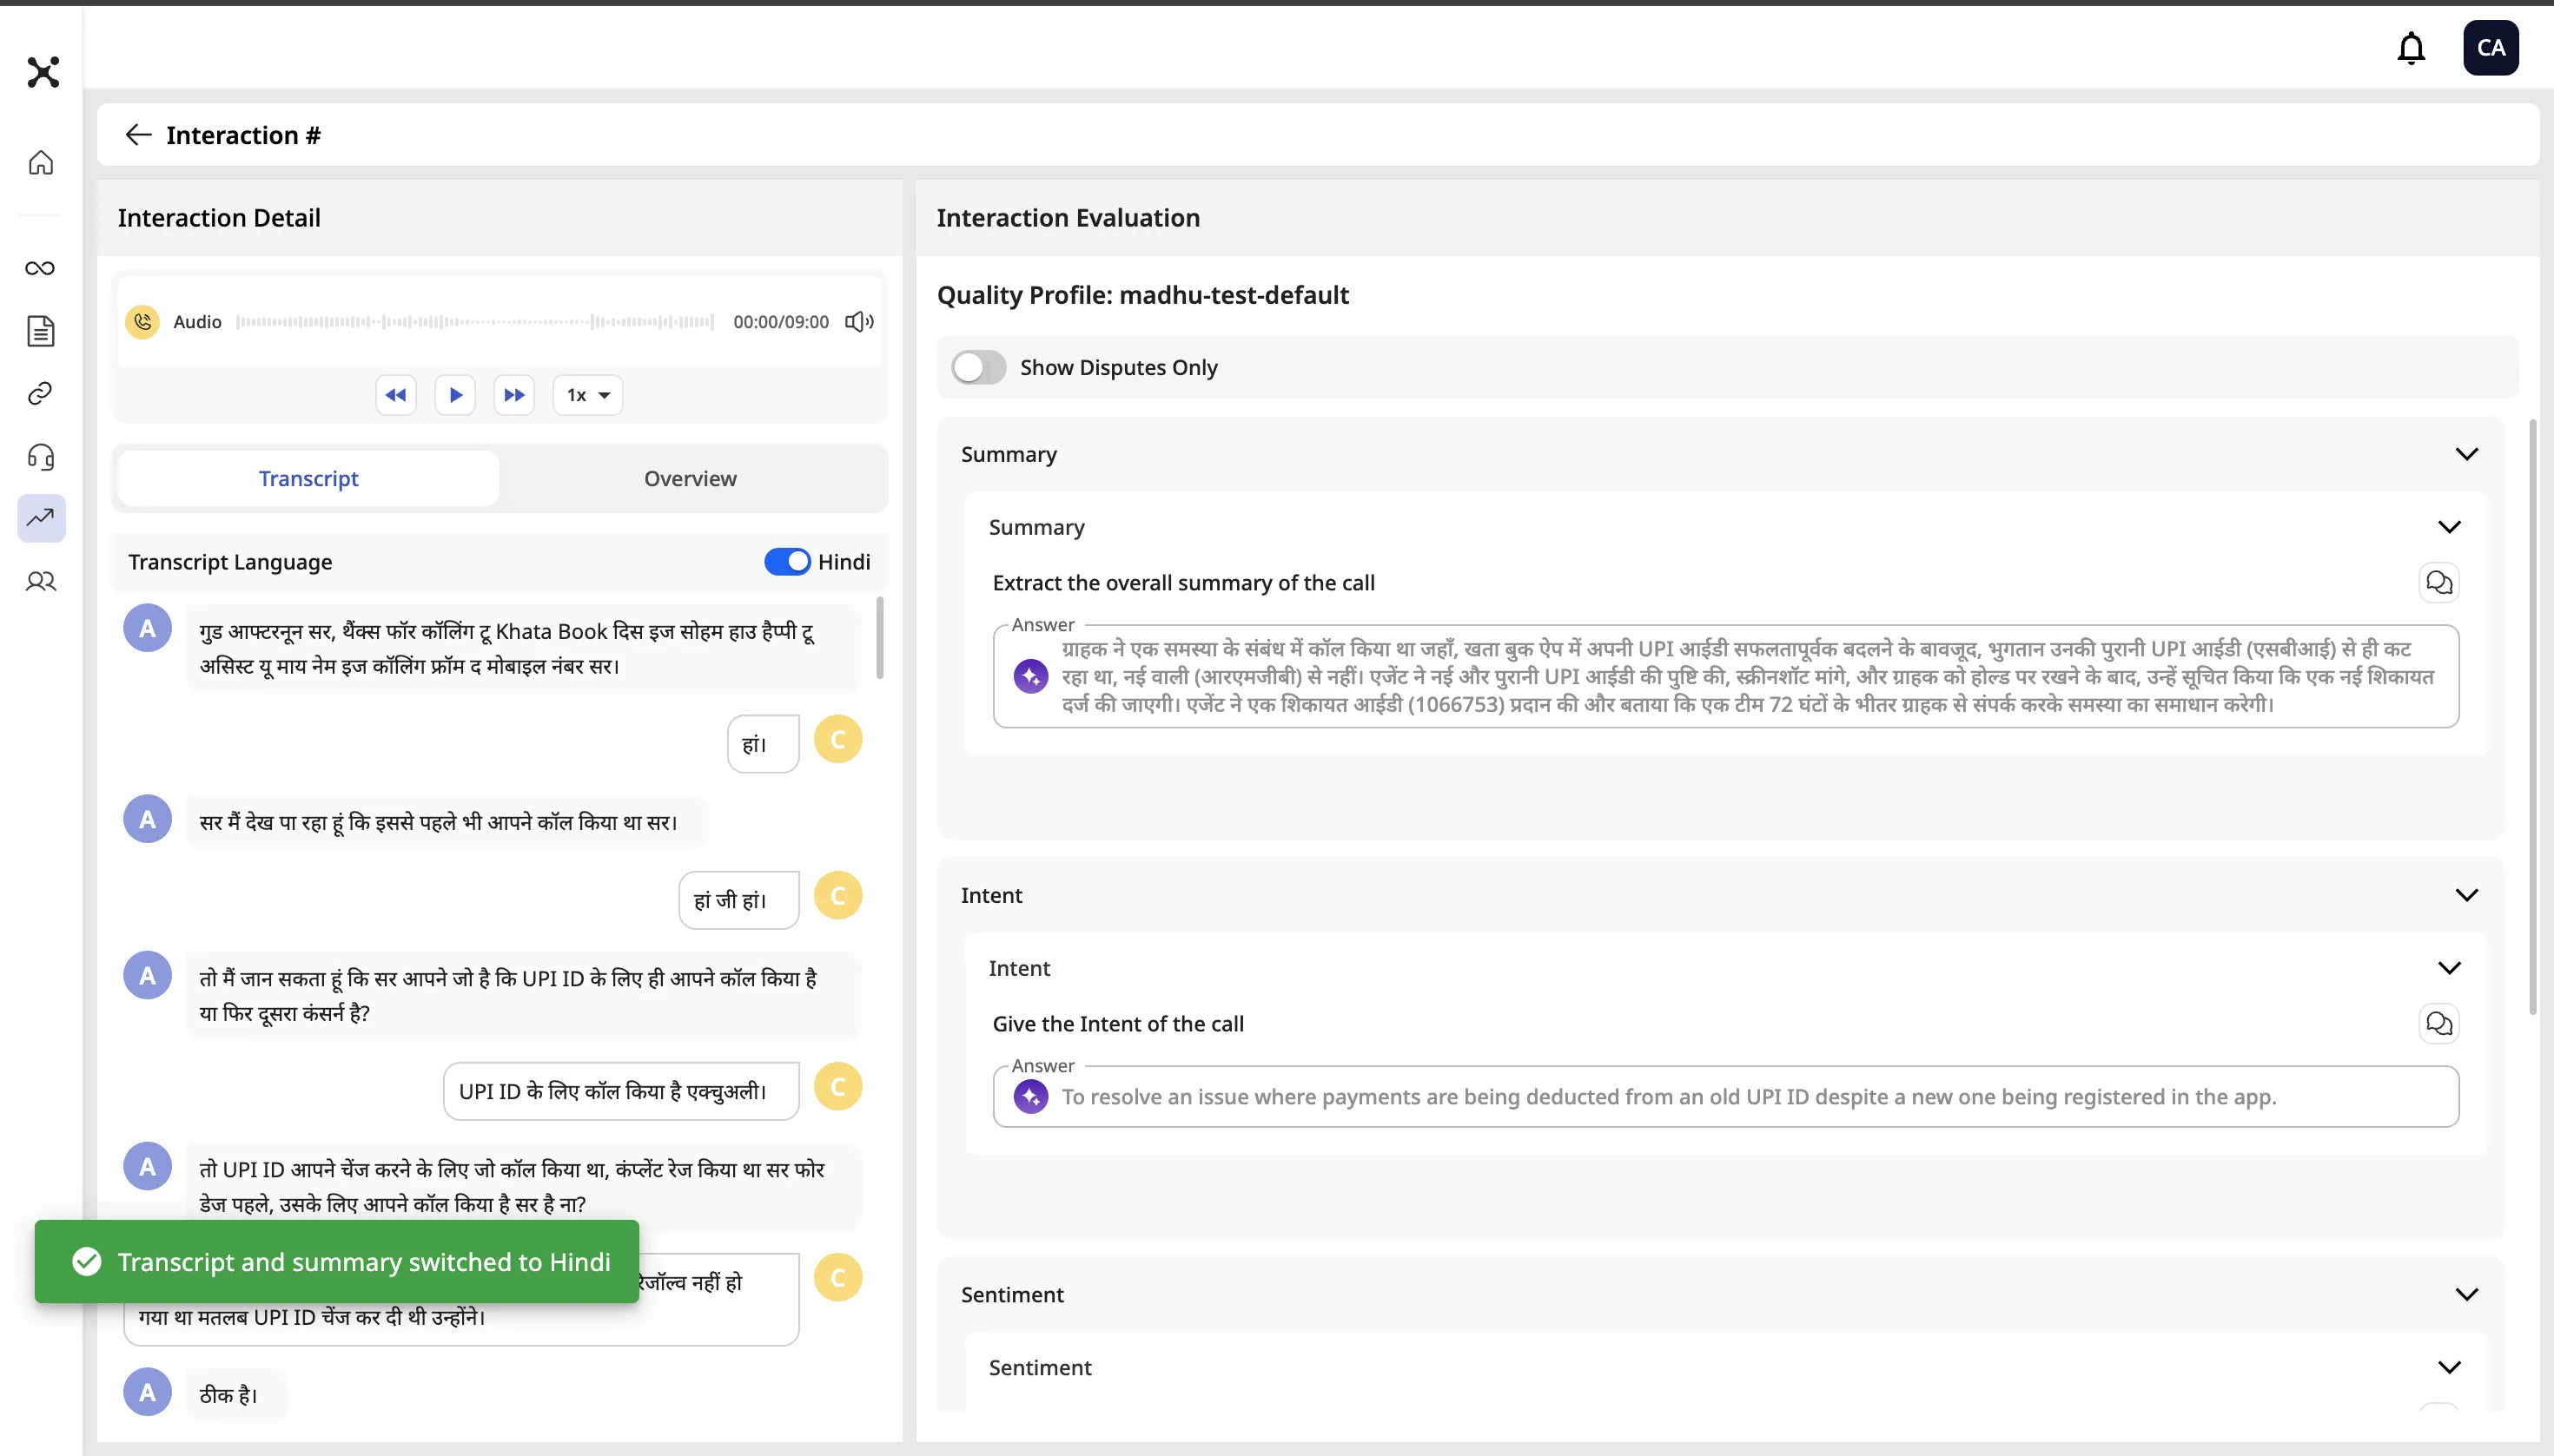Click the Summary answer text box

pos(1725,677)
